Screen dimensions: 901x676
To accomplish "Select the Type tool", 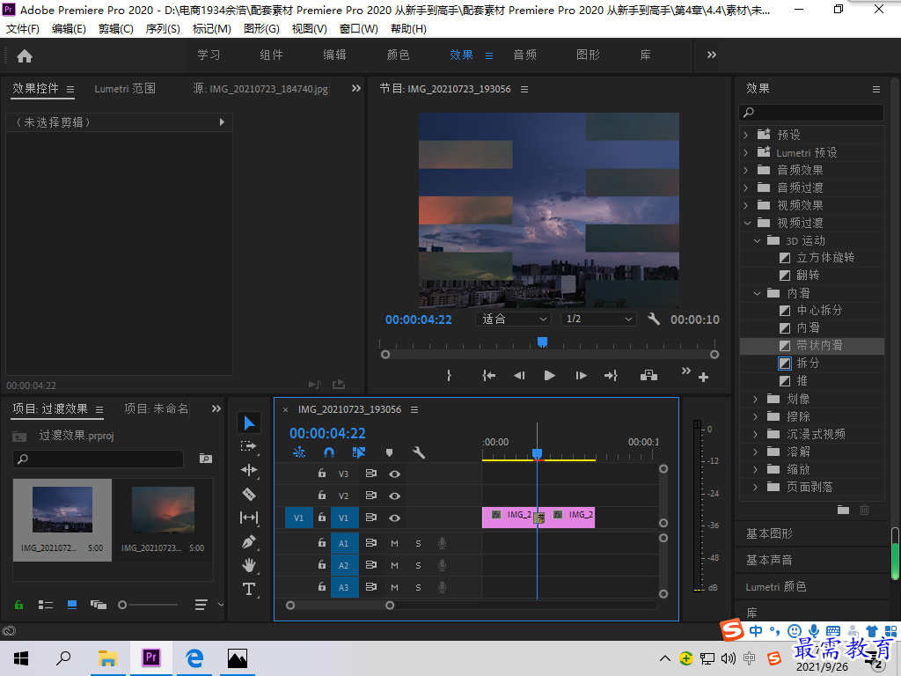I will (x=249, y=589).
